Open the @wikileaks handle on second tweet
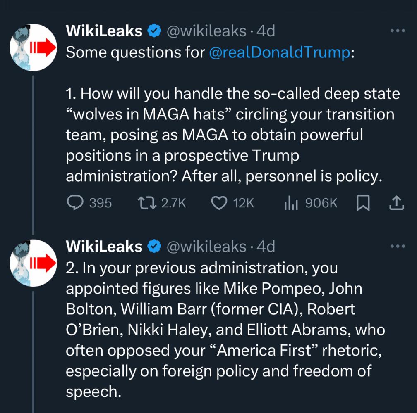Image resolution: width=417 pixels, height=413 pixels. tap(206, 247)
